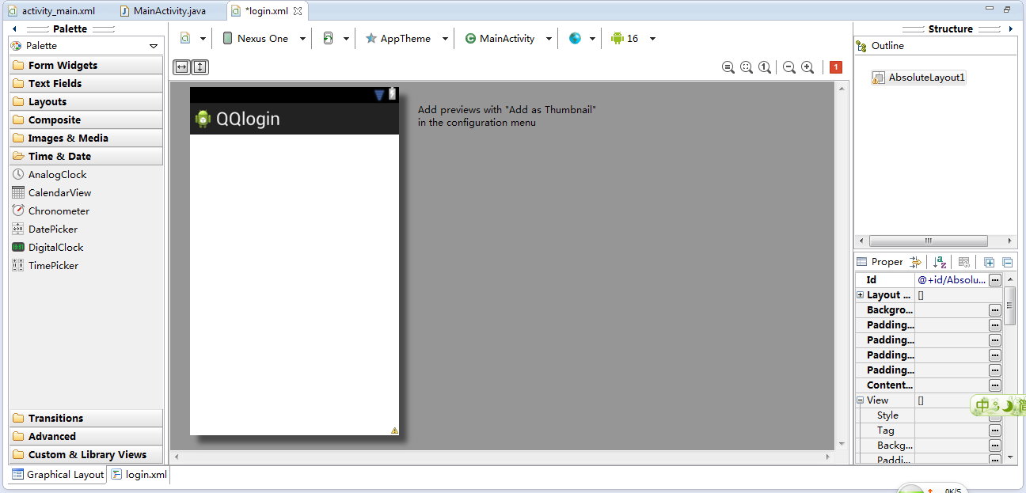Viewport: 1026px width, 493px height.
Task: Open the Palette options dropdown
Action: (x=154, y=47)
